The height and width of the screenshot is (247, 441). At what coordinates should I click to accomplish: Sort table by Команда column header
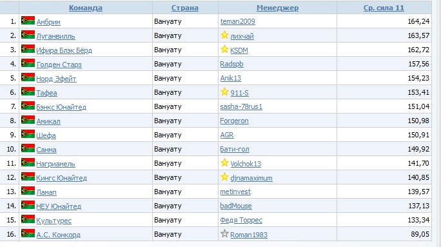point(86,8)
